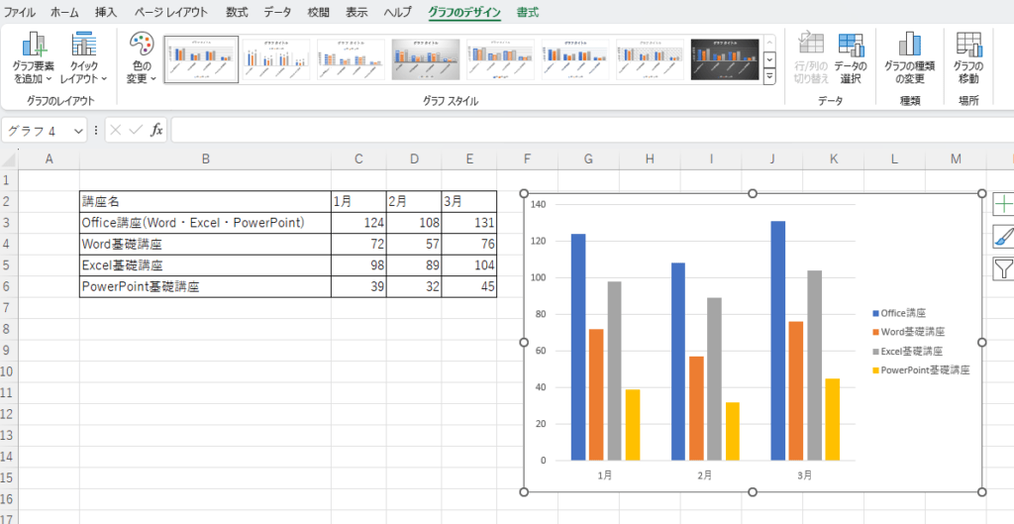Screen dimensions: 1014x524
Task: Click the 140 value-axis label
Action: click(x=538, y=204)
